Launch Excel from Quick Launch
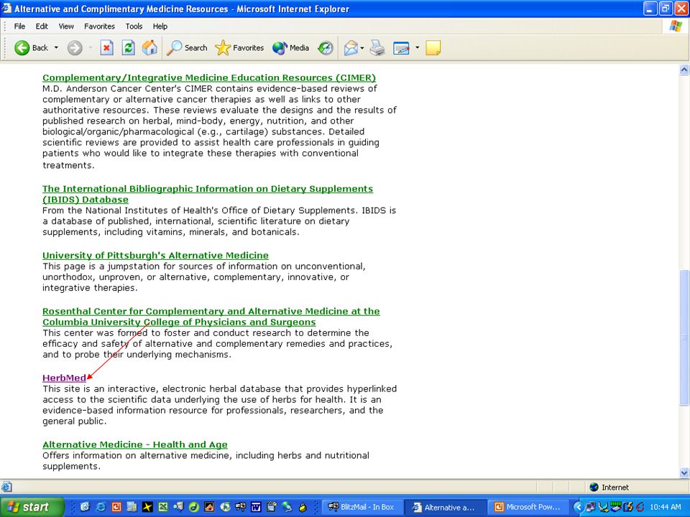This screenshot has width=690, height=517. pos(163,507)
